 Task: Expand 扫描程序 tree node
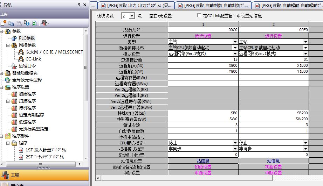[x=8, y=101]
